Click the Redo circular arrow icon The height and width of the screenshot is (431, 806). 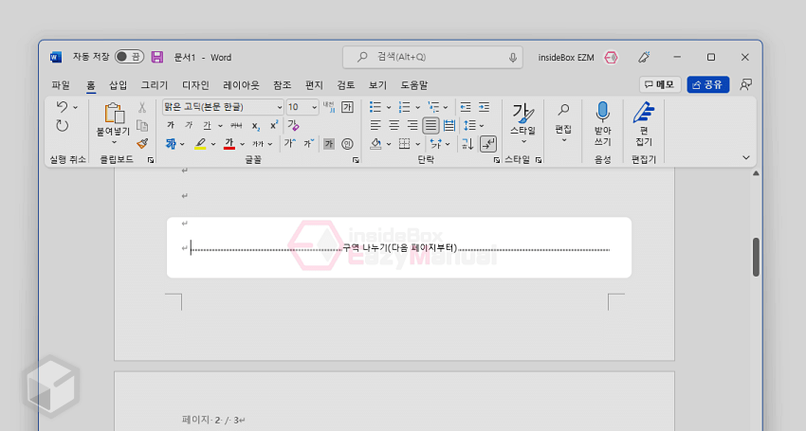(x=63, y=126)
